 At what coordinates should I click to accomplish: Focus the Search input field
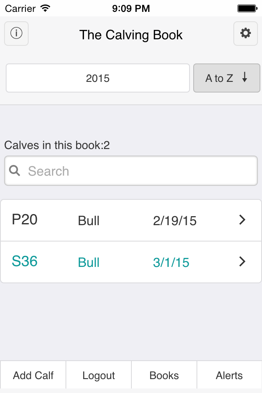pyautogui.click(x=139, y=171)
